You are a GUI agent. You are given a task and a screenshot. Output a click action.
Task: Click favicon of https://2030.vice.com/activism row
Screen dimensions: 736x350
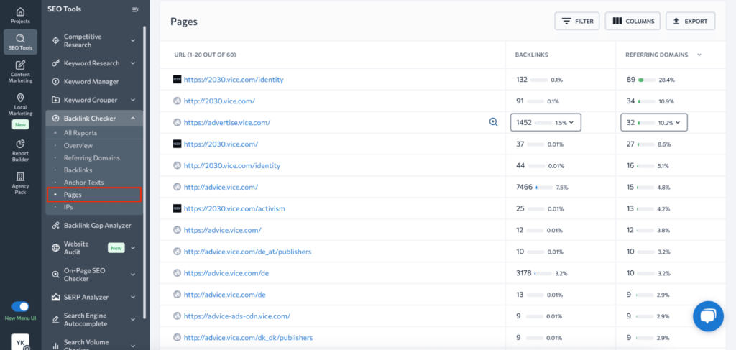click(177, 208)
